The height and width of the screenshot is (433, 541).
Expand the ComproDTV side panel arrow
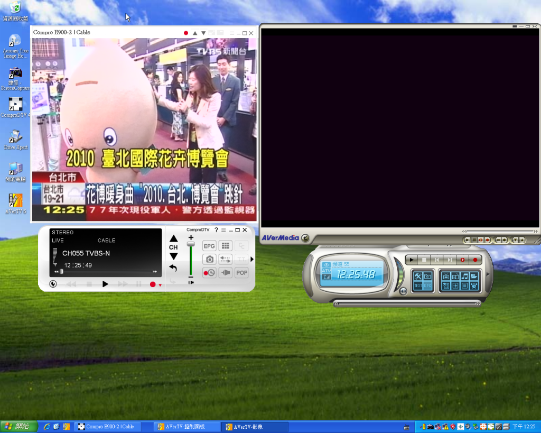tap(252, 259)
